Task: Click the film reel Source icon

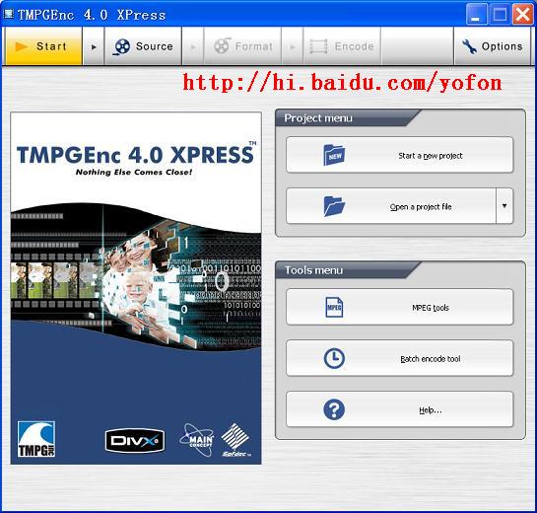Action: [x=122, y=46]
